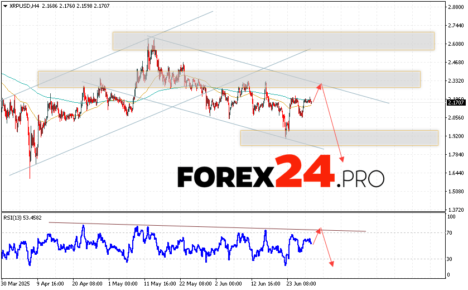Click the FOREX24.PRO watermark logo
The image size is (468, 290).
pos(281,177)
